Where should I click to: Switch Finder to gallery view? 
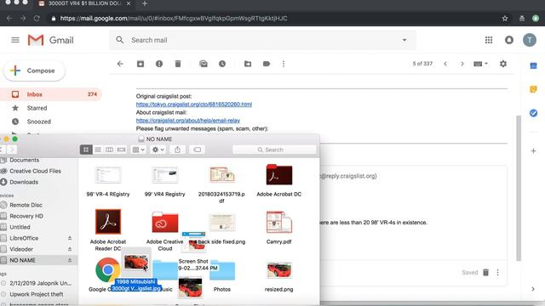pyautogui.click(x=121, y=150)
